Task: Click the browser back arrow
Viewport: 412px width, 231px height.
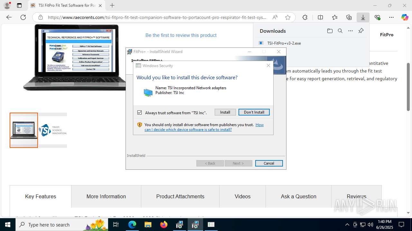Action: pyautogui.click(x=9, y=17)
